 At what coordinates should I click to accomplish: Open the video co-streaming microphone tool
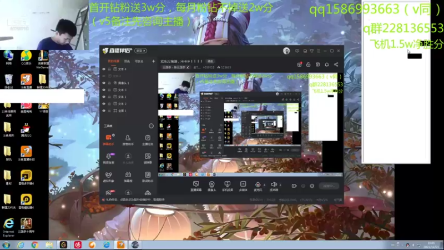pos(108,158)
